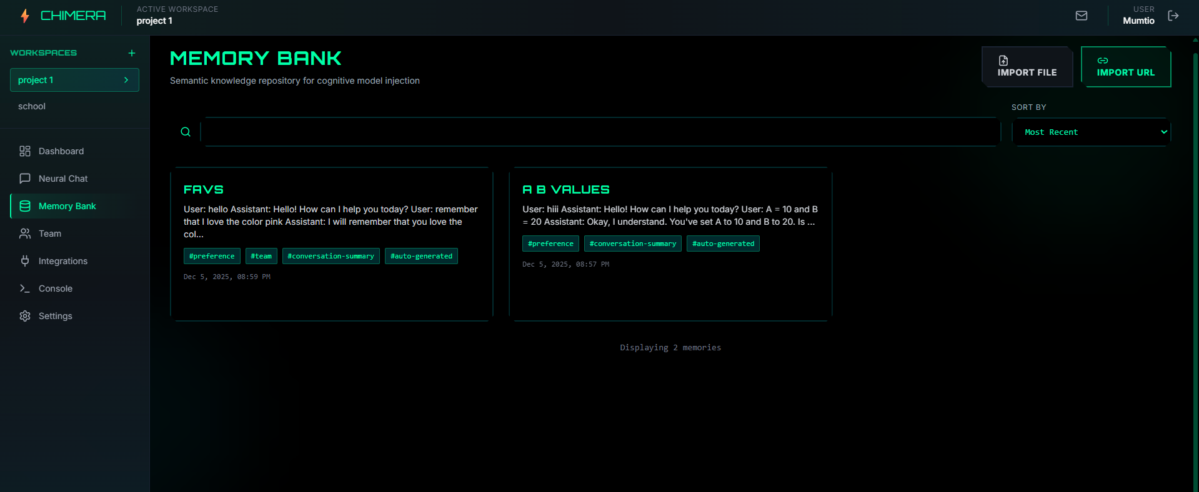The width and height of the screenshot is (1199, 492).
Task: Click the CHIMERA brand name
Action: coord(73,16)
